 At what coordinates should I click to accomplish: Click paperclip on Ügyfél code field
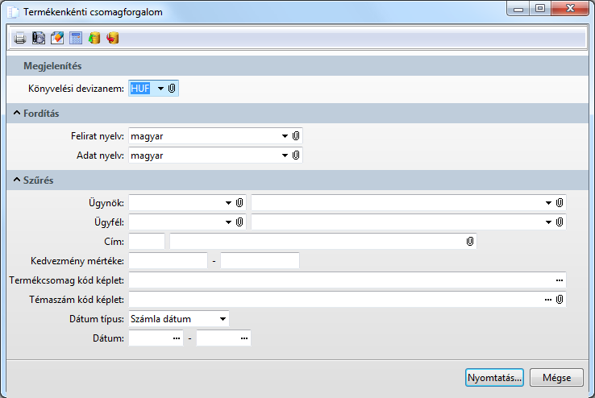pyautogui.click(x=239, y=222)
